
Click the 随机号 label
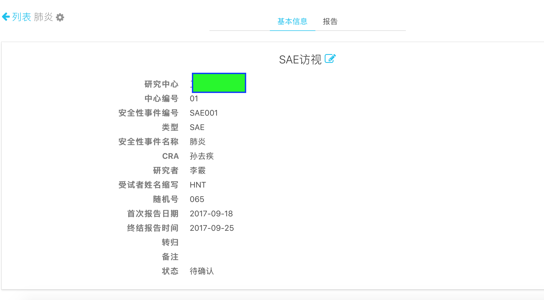pos(166,199)
